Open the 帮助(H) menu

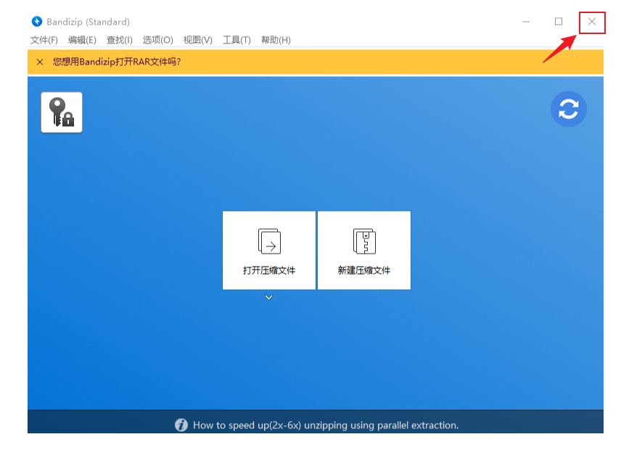276,40
